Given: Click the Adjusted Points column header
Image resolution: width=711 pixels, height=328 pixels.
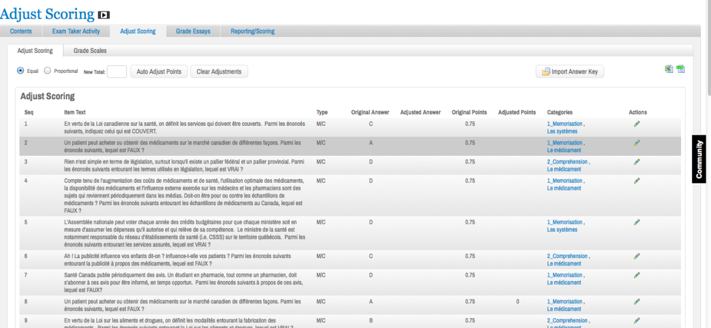Looking at the screenshot, I should click(x=517, y=112).
